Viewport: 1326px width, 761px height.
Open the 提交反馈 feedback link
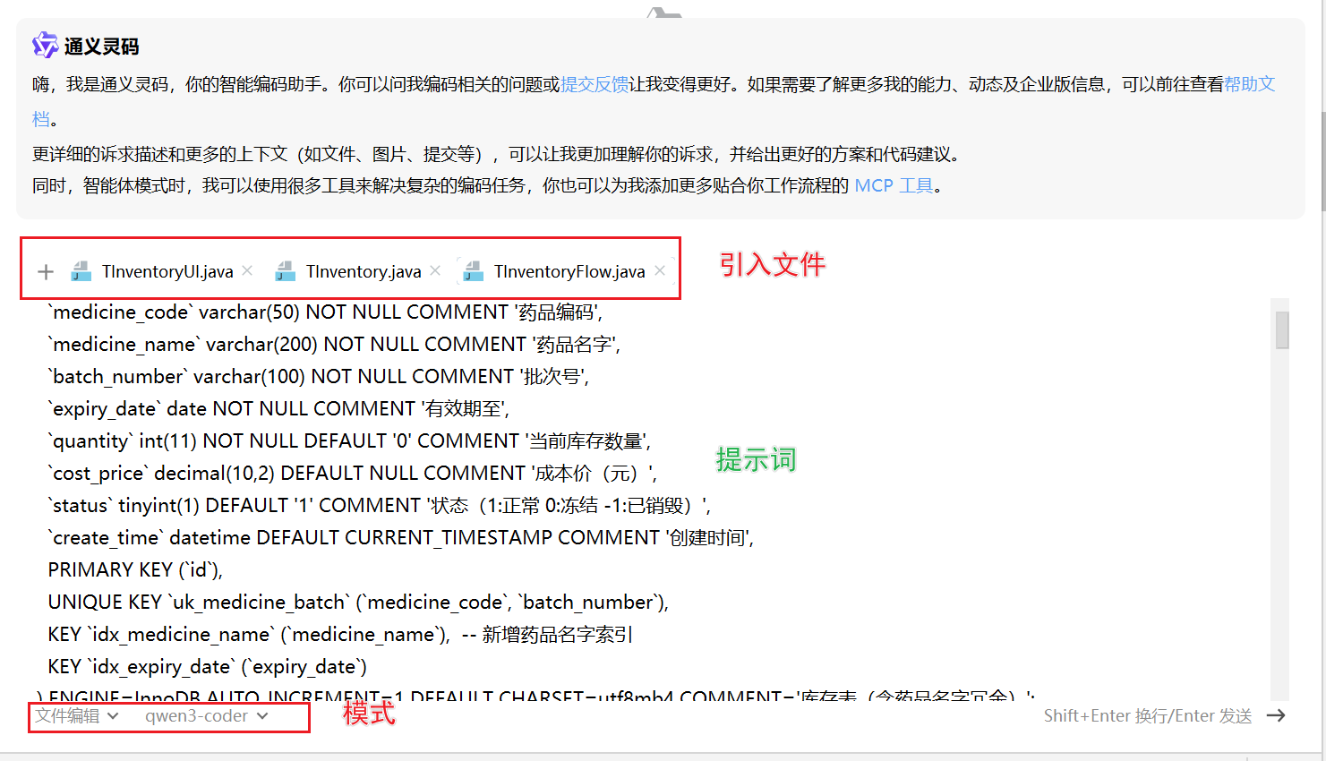click(x=595, y=84)
